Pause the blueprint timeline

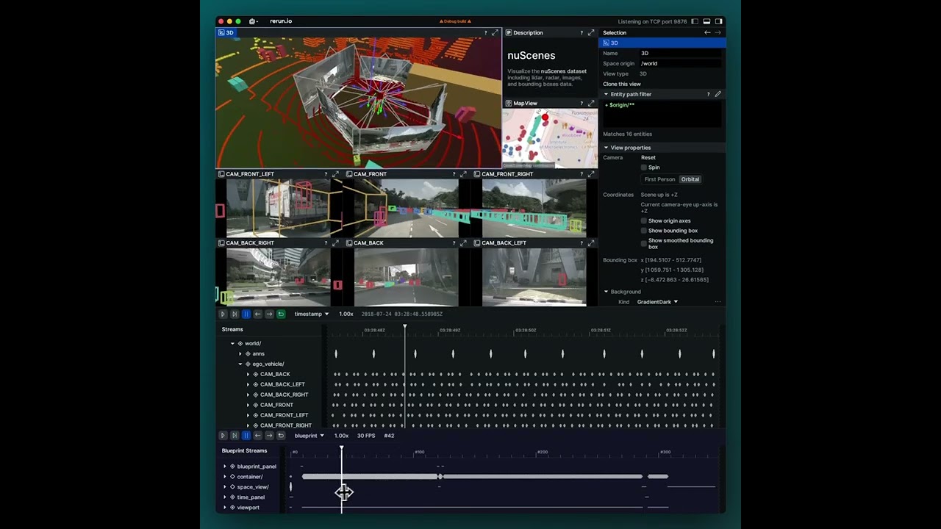click(246, 436)
